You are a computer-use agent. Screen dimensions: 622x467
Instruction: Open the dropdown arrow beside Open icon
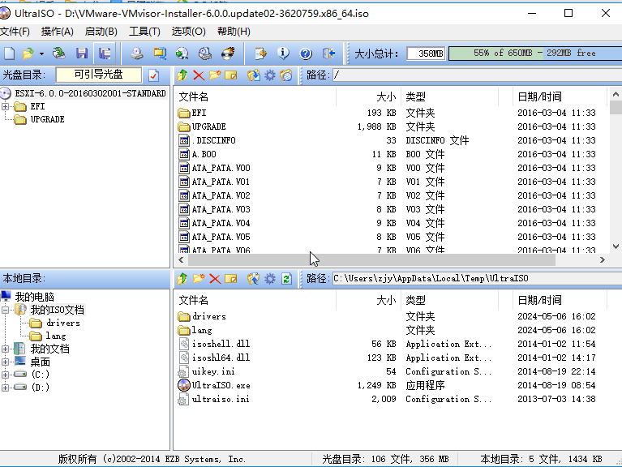click(41, 54)
